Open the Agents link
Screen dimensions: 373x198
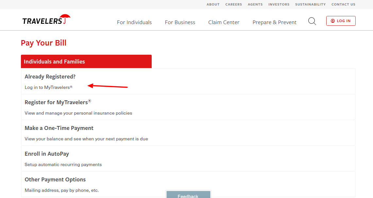[x=255, y=5]
